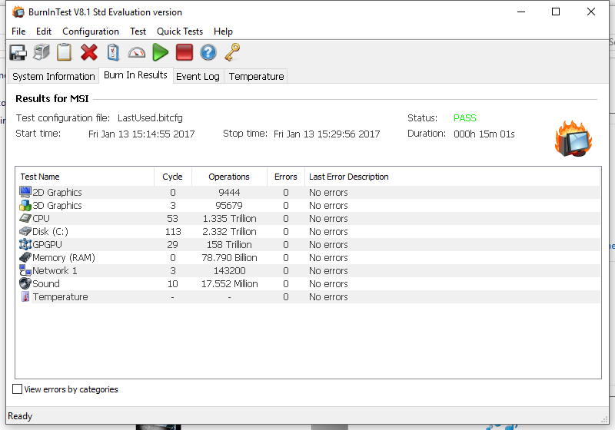This screenshot has width=615, height=430.
Task: Switch to the Temperature tab
Action: click(256, 76)
